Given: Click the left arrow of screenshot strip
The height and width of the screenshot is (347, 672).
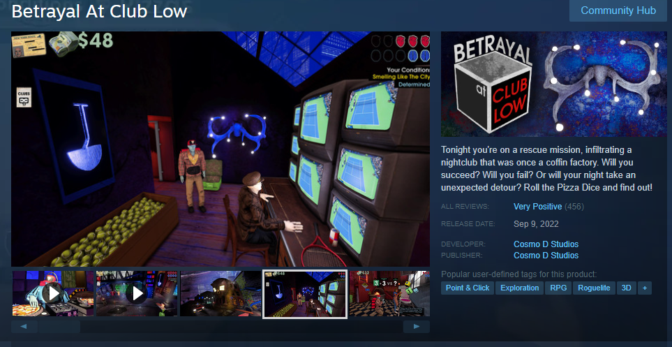Looking at the screenshot, I should tap(24, 327).
